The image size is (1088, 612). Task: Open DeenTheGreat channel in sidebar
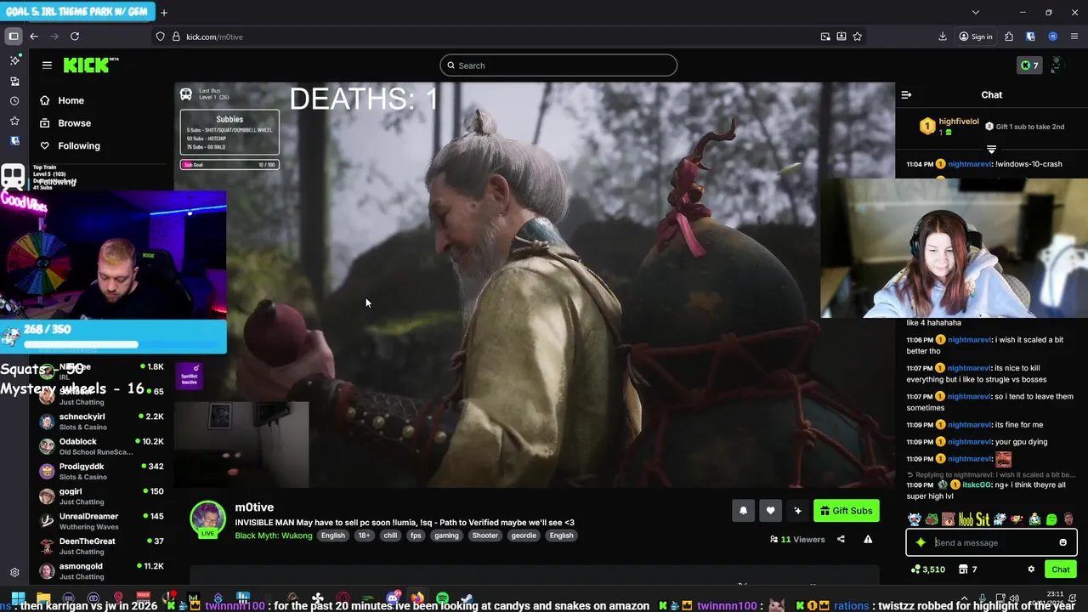pyautogui.click(x=102, y=546)
